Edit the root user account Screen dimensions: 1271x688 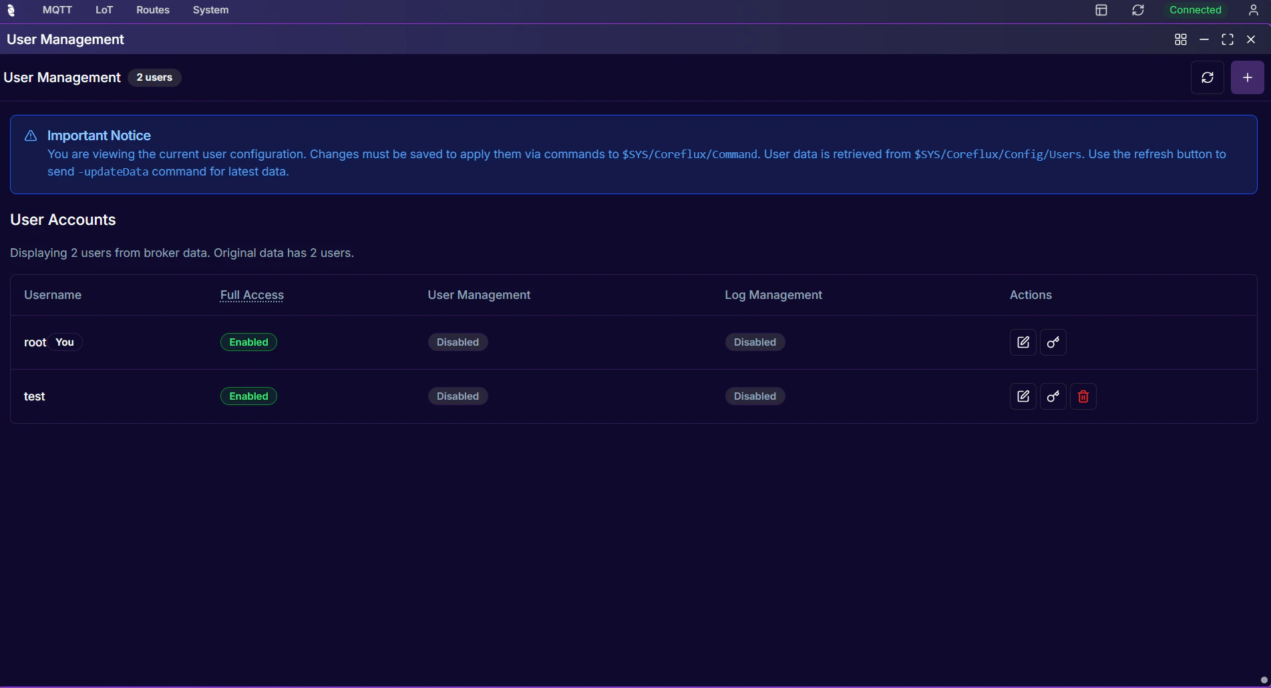tap(1023, 342)
